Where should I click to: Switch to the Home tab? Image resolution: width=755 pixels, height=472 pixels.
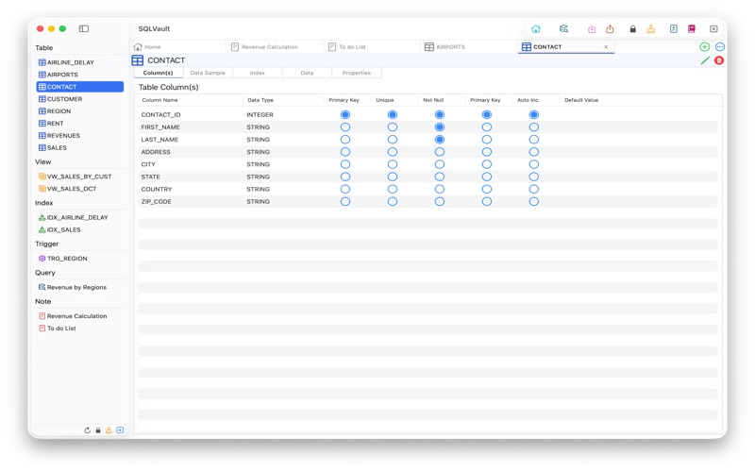[x=177, y=46]
